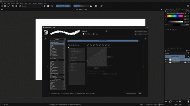Click the brush tip thumbnail in Brush Editor

(46, 33)
